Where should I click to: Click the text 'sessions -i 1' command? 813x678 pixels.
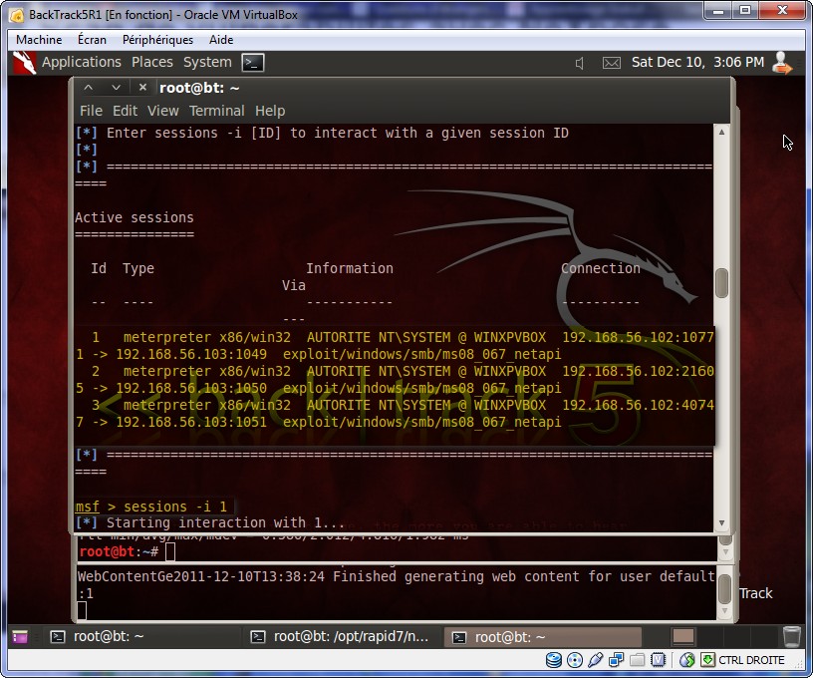(x=174, y=507)
